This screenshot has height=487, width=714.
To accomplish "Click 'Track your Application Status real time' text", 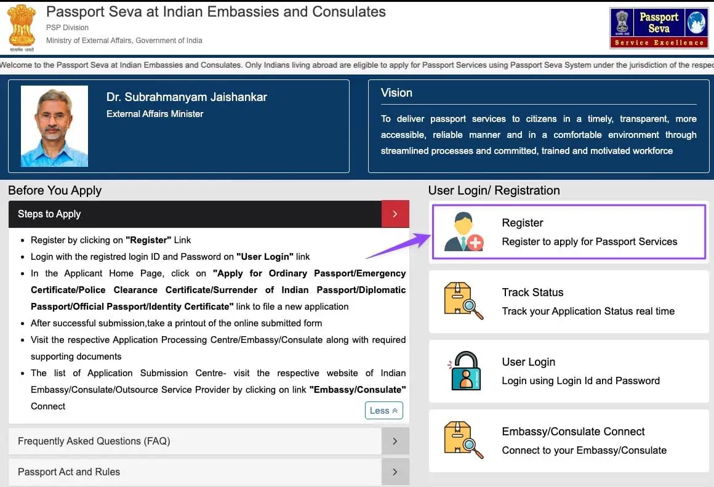I will point(588,312).
